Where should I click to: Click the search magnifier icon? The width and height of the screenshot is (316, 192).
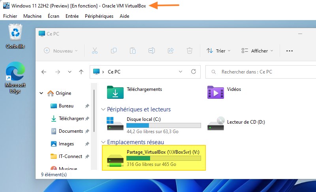pos(214,72)
